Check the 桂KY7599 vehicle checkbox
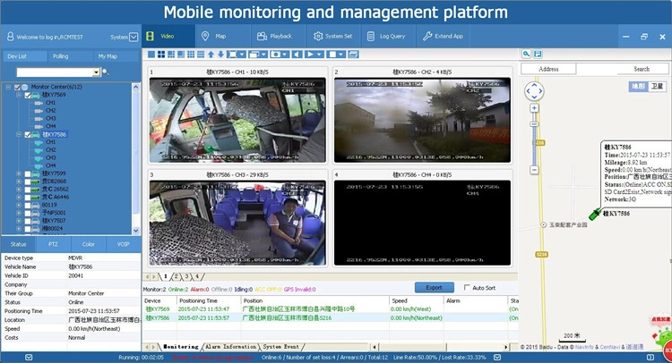This screenshot has height=363, width=672. (28, 173)
